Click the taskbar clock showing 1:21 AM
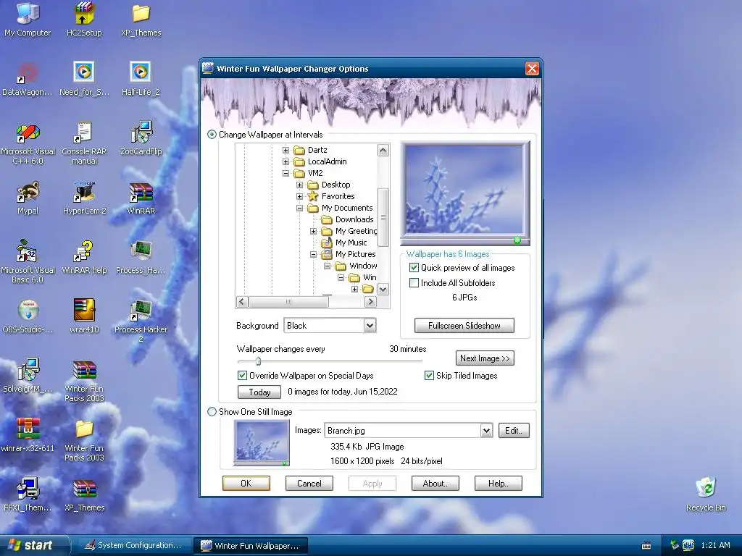 coord(715,545)
